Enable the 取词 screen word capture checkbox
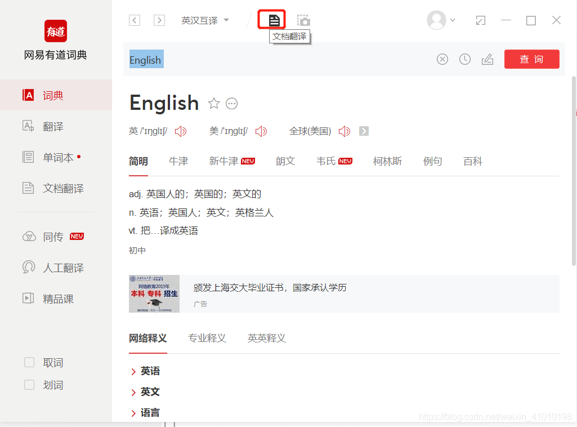577x427 pixels. (x=29, y=362)
